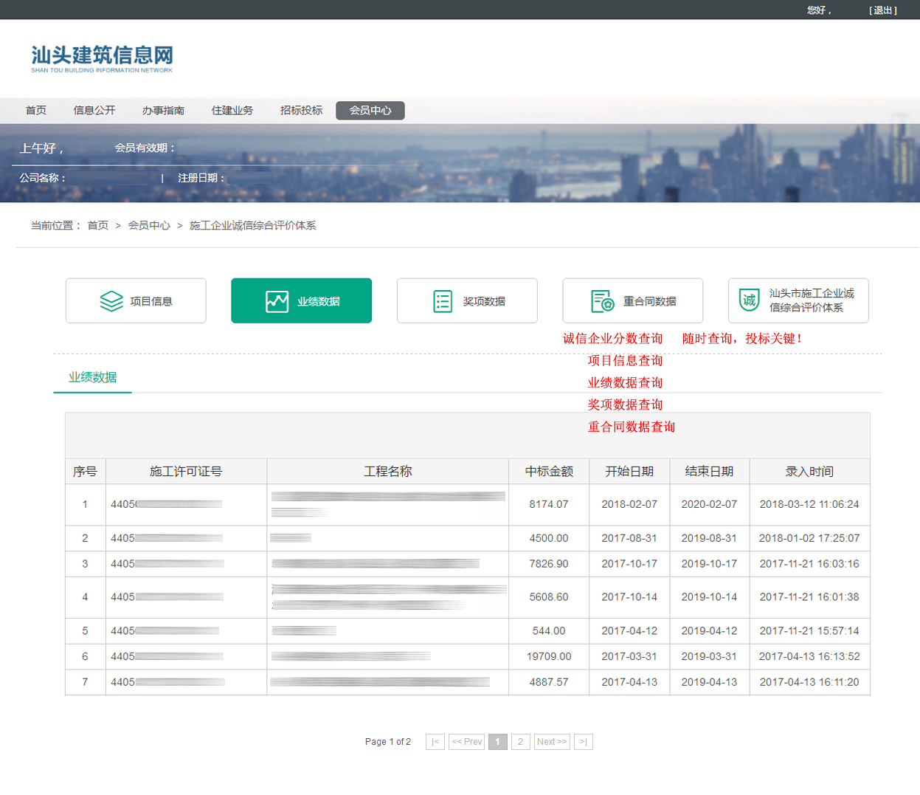Click the Next >> pagination button

[551, 742]
